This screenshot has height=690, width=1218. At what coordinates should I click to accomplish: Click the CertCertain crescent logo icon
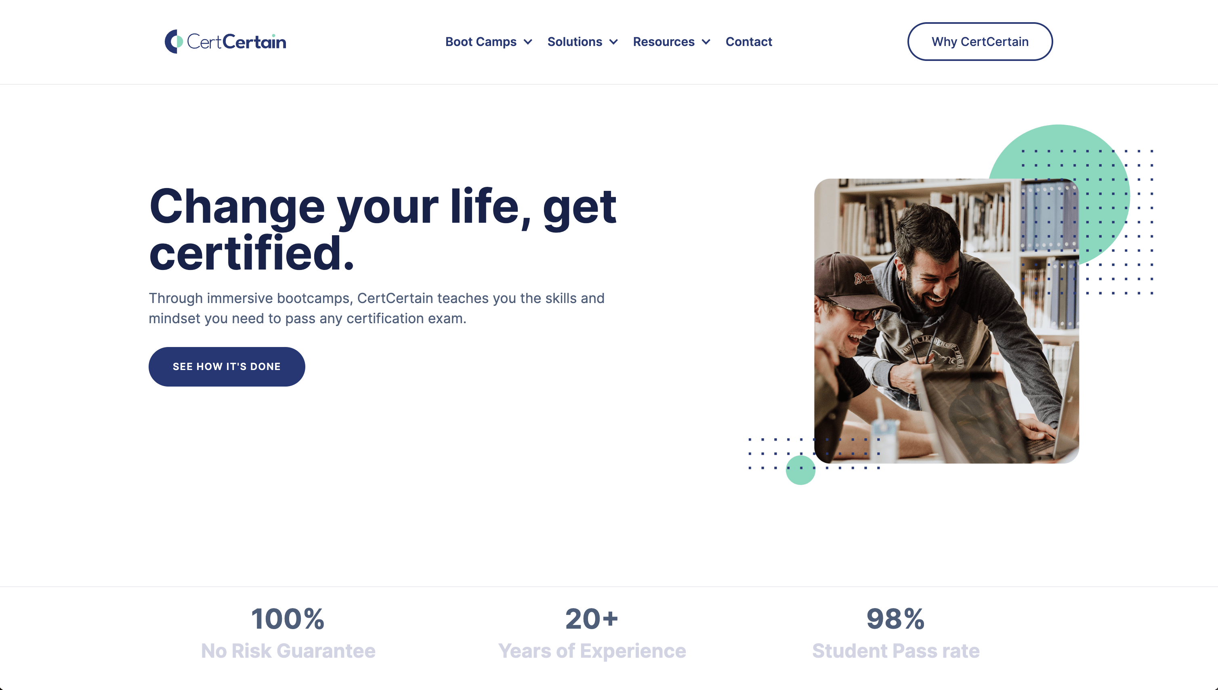click(174, 42)
